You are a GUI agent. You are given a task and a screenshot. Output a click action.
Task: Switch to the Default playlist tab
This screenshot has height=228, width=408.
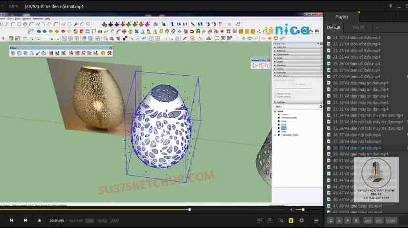[x=334, y=28]
